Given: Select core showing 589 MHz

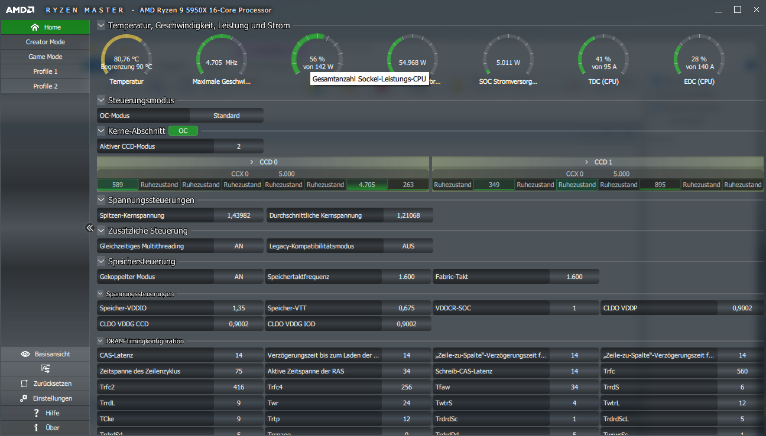Looking at the screenshot, I should (118, 185).
